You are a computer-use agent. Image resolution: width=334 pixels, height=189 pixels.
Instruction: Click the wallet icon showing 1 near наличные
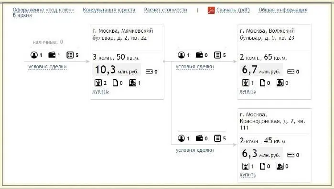click(x=52, y=55)
